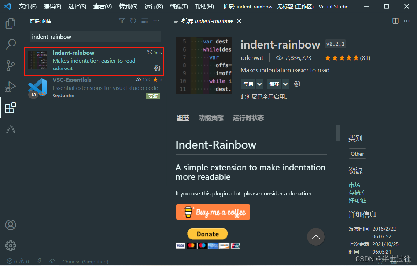Open the Source Control view

point(10,65)
